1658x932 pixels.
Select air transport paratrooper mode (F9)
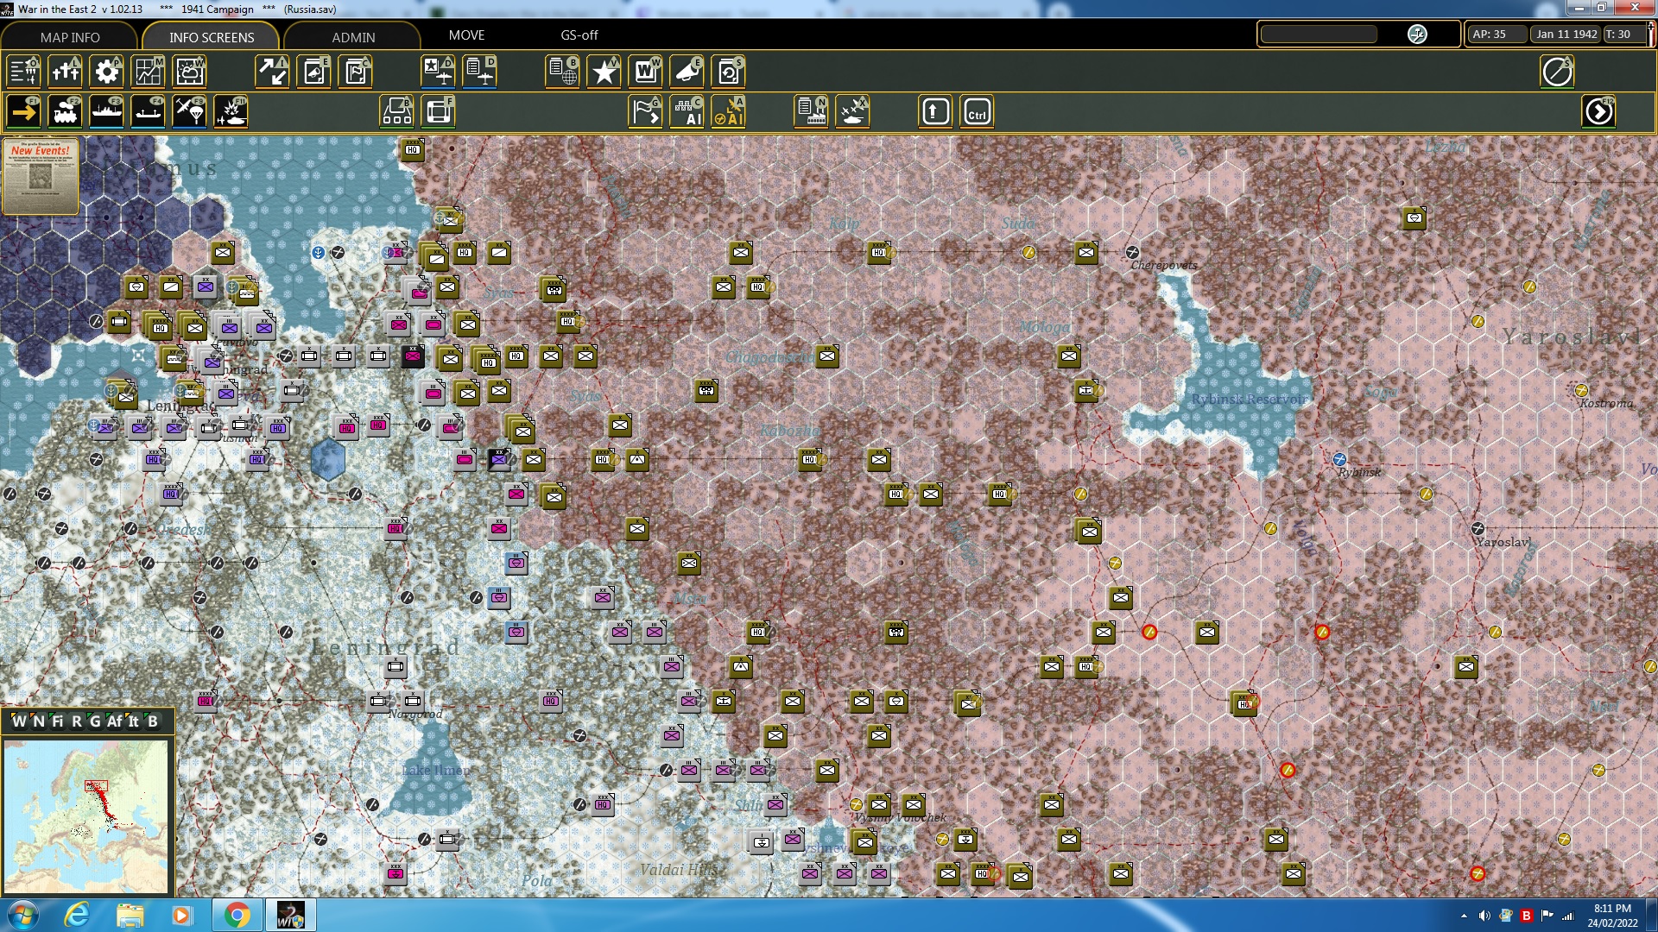tap(189, 111)
